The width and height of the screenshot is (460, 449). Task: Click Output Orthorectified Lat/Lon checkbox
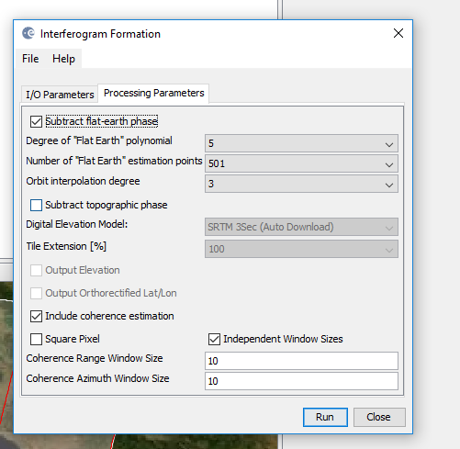pos(36,293)
